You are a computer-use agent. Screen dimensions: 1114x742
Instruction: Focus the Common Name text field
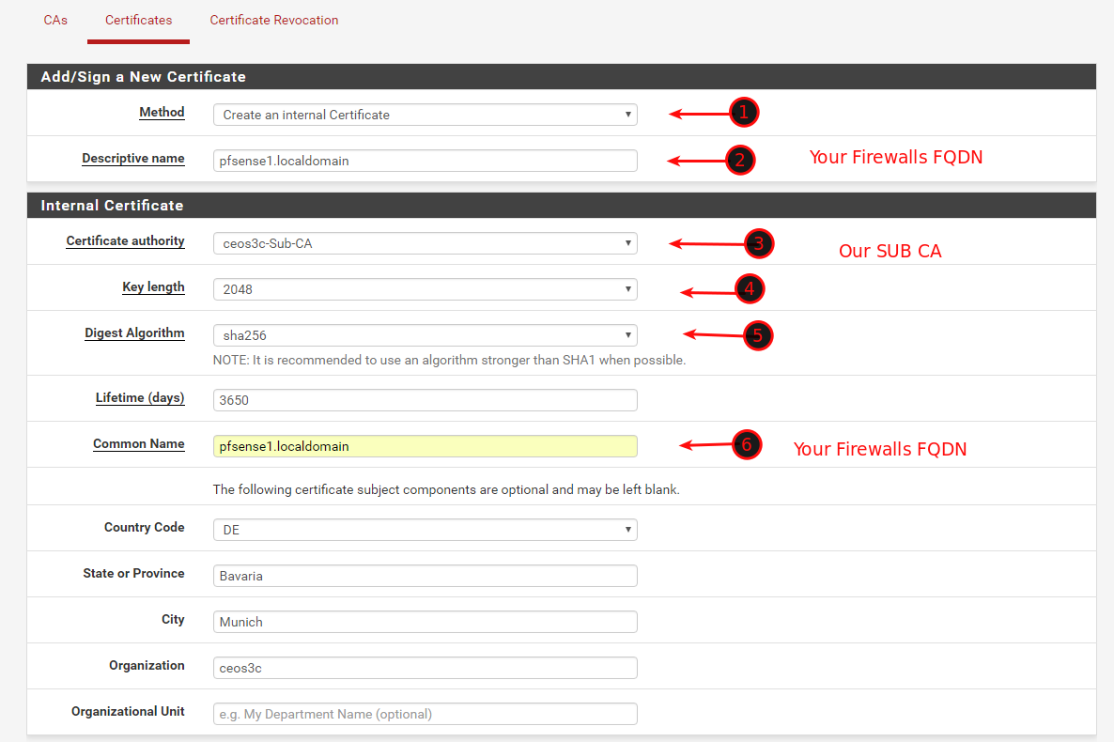[425, 446]
